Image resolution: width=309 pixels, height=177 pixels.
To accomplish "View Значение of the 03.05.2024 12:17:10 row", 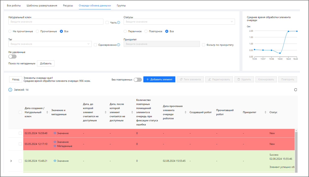I will [x=61, y=142].
